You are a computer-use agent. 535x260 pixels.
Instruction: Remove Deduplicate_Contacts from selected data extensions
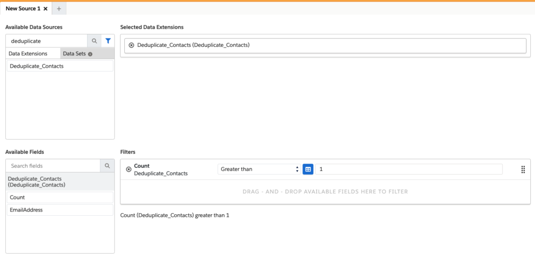pyautogui.click(x=131, y=45)
